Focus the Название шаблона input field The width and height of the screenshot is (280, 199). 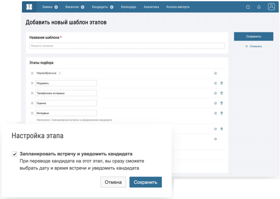(x=127, y=46)
